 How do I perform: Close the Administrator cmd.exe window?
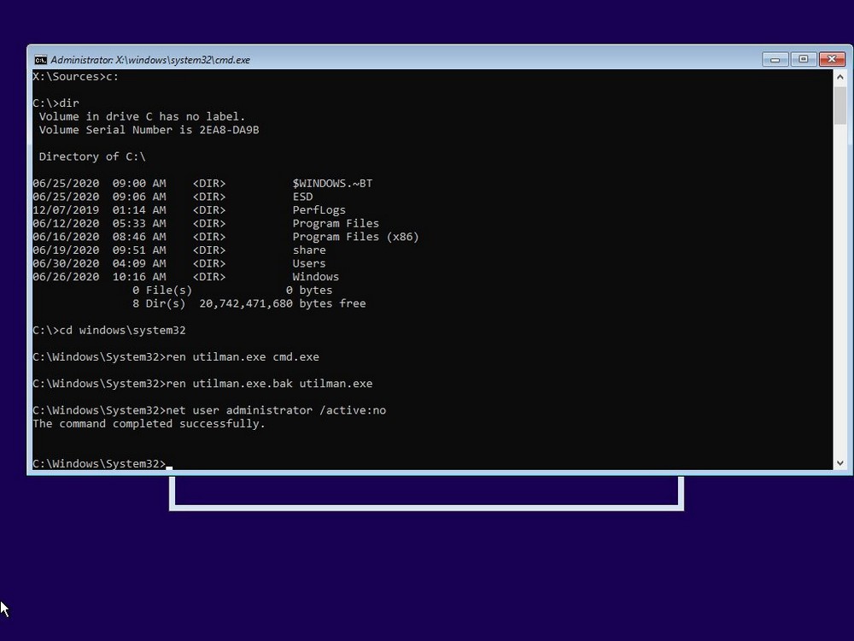(x=832, y=59)
